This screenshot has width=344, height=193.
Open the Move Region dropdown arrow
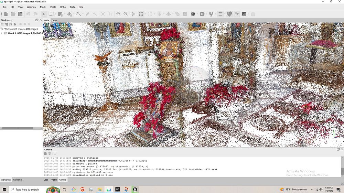[x=65, y=14]
